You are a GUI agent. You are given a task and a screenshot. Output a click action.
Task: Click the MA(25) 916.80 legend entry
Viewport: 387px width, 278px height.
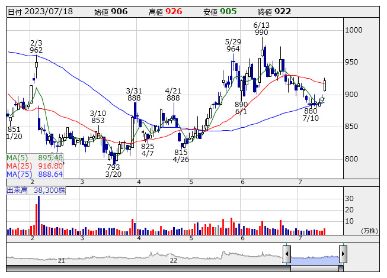[x=34, y=166]
